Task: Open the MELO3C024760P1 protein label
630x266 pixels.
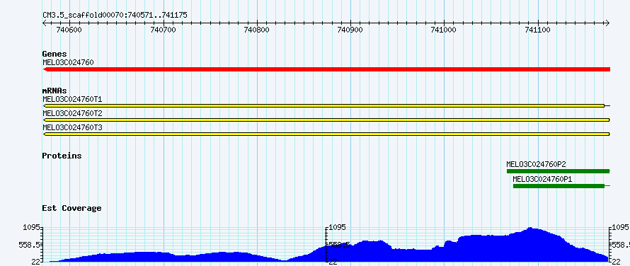Action: pos(542,179)
